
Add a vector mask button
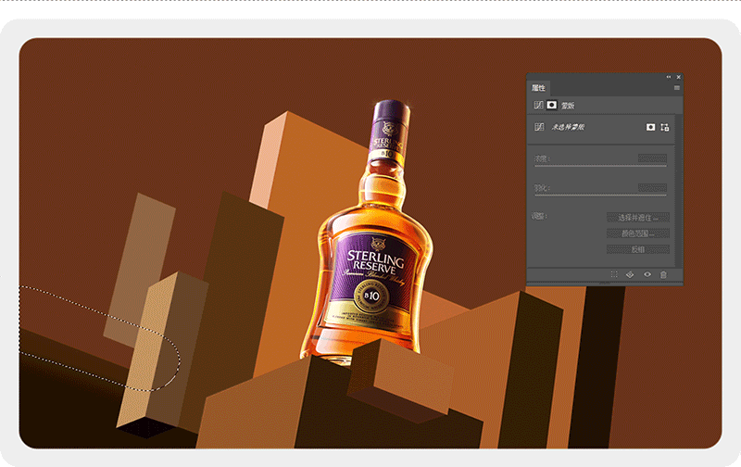[x=665, y=127]
